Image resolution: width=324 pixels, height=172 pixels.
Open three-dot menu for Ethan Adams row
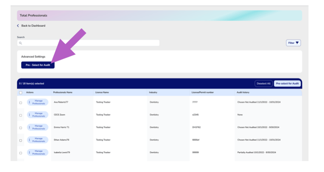click(x=29, y=140)
